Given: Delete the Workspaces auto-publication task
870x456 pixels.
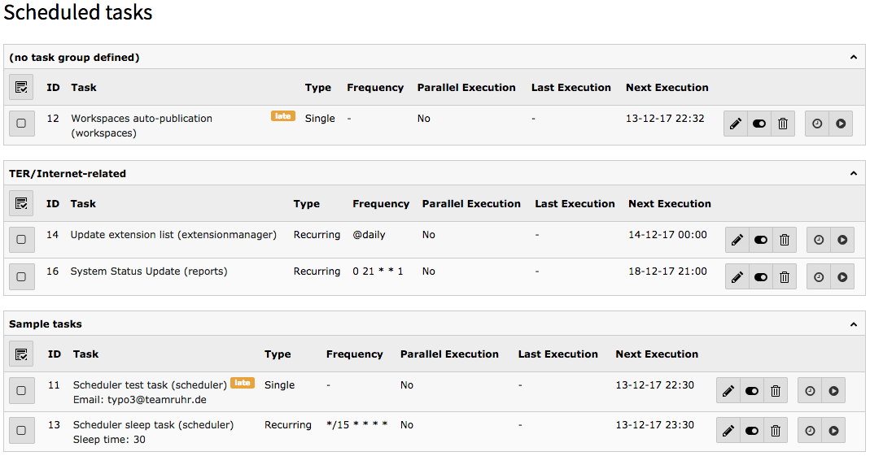Looking at the screenshot, I should click(x=783, y=124).
